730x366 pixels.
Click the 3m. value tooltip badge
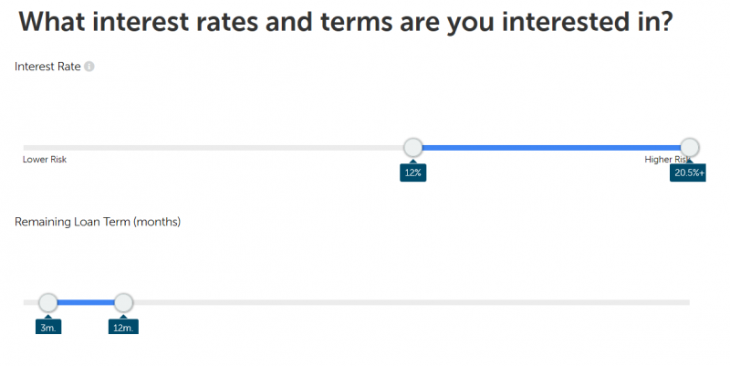pos(48,327)
